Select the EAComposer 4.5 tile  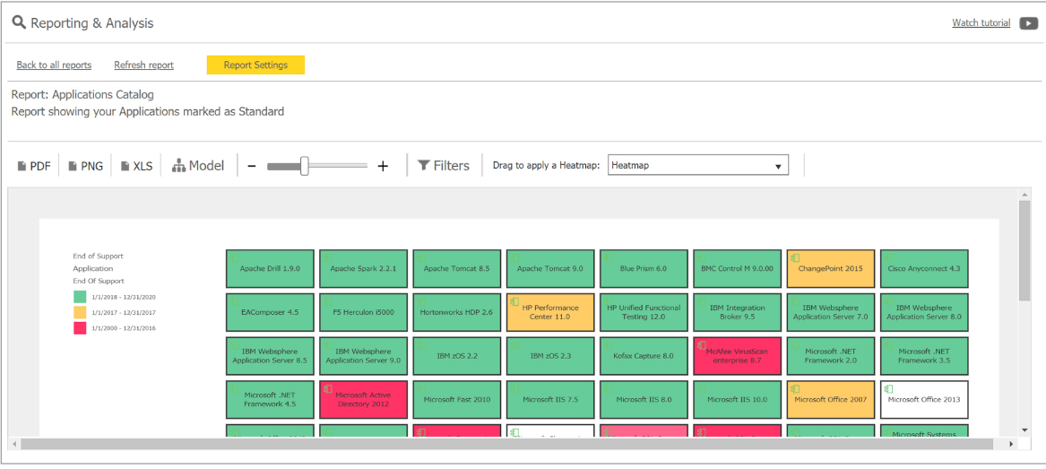tap(270, 311)
